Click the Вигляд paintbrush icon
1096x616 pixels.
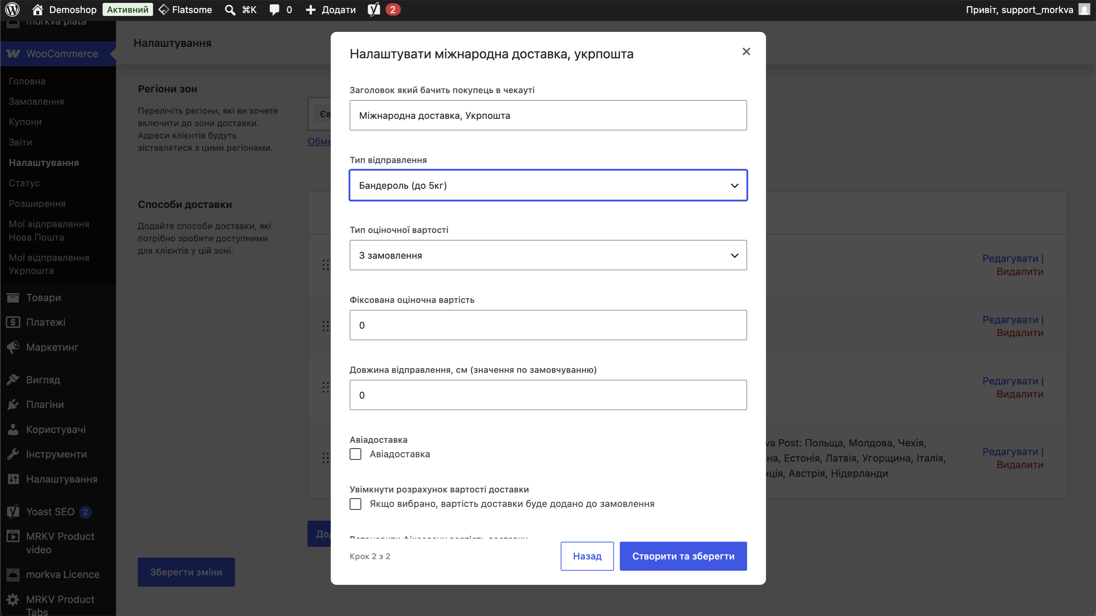pos(13,379)
